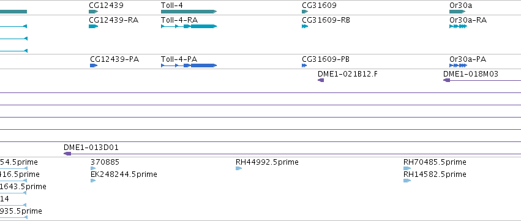
Task: Select the Toll-4-RA transcript glyph
Action: 189,26
